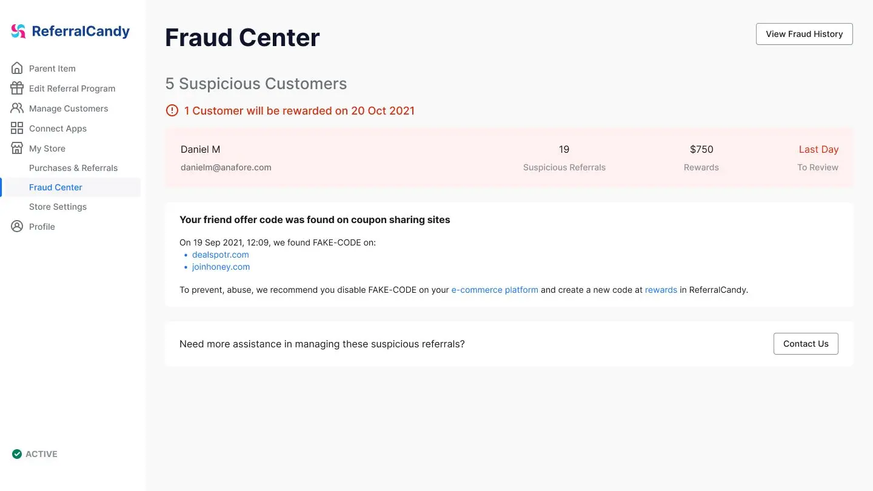Click the green ACTIVE status check icon

17,453
